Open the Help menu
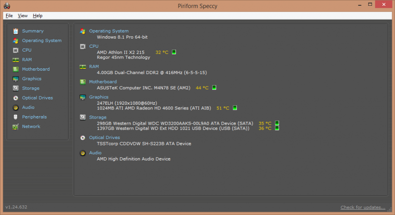This screenshot has width=395, height=215. point(37,16)
